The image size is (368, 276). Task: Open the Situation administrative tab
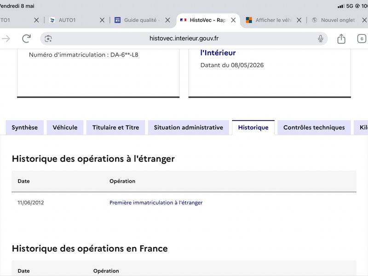(x=189, y=127)
